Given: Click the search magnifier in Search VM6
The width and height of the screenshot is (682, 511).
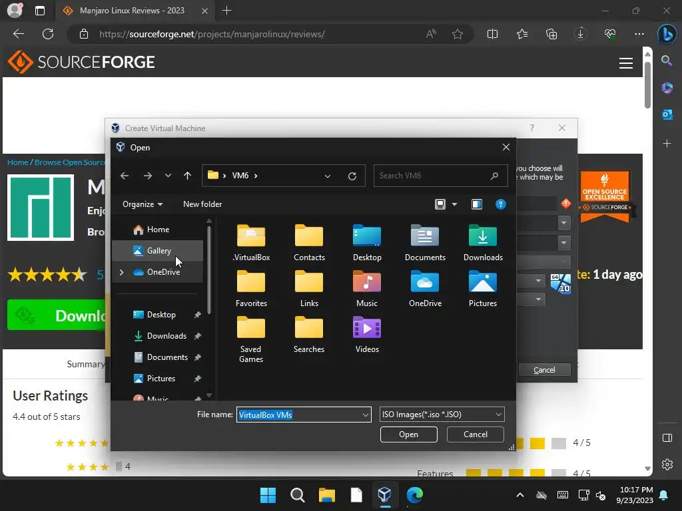Looking at the screenshot, I should [494, 176].
